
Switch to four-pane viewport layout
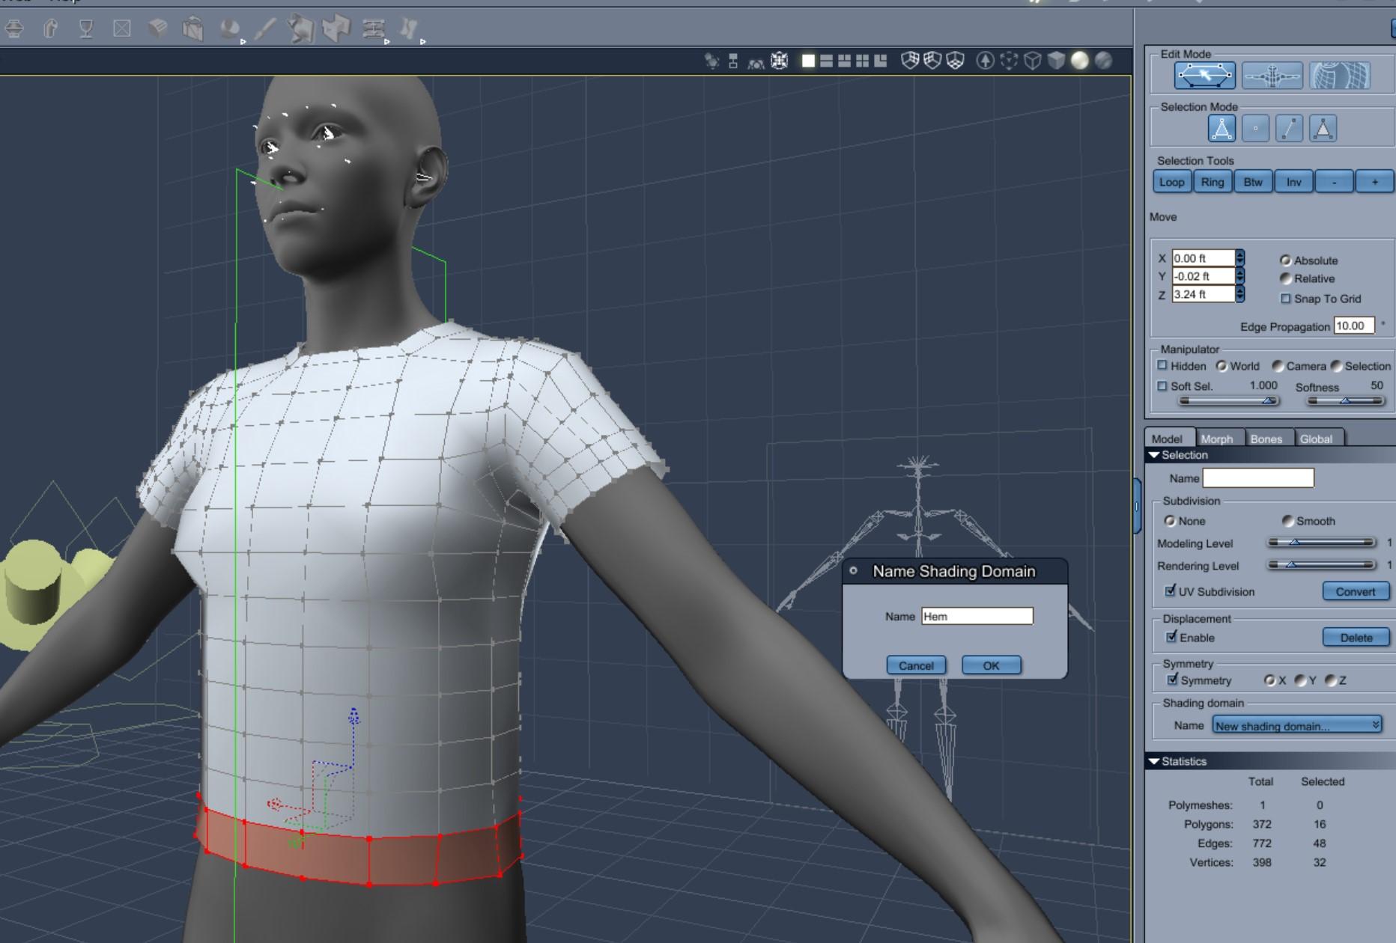[862, 61]
